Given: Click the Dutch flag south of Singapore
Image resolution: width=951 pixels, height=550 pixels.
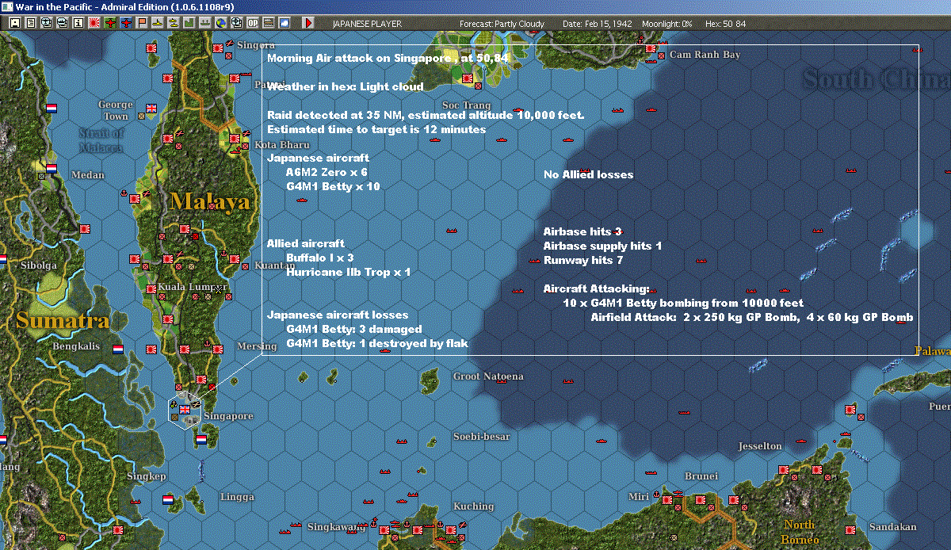Looking at the screenshot, I should [x=201, y=438].
